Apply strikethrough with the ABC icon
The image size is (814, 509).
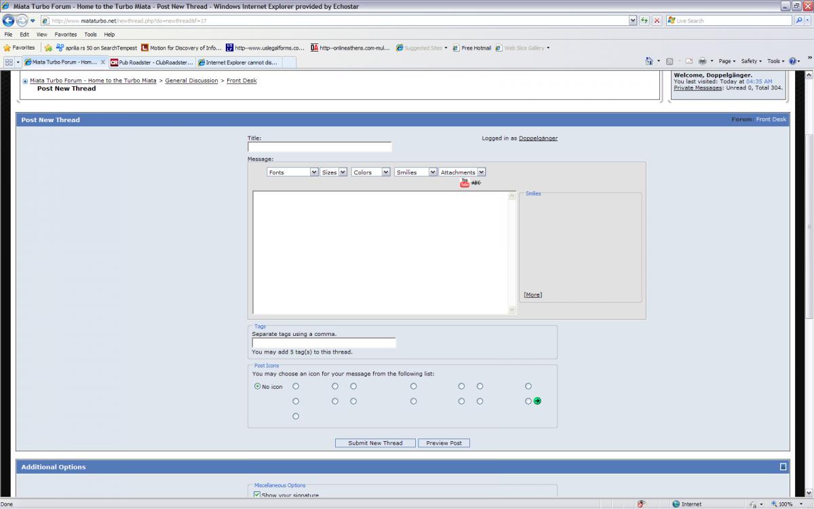click(x=476, y=183)
